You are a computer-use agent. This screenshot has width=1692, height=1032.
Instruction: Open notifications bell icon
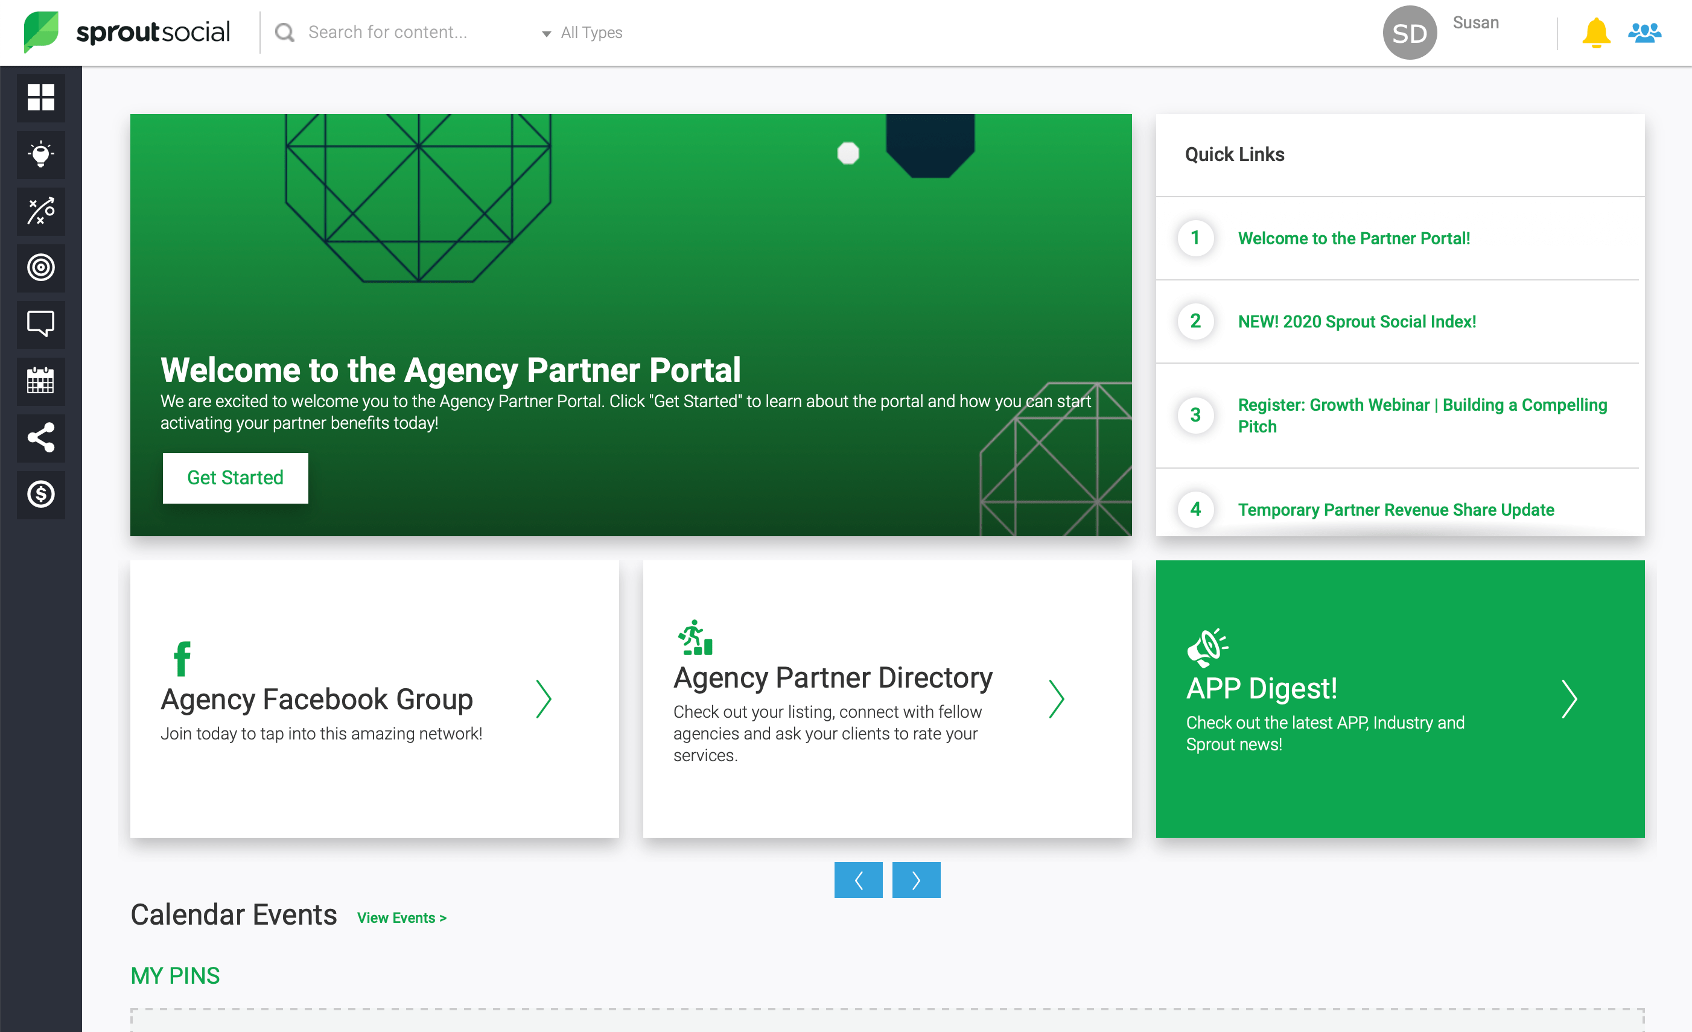[1595, 33]
